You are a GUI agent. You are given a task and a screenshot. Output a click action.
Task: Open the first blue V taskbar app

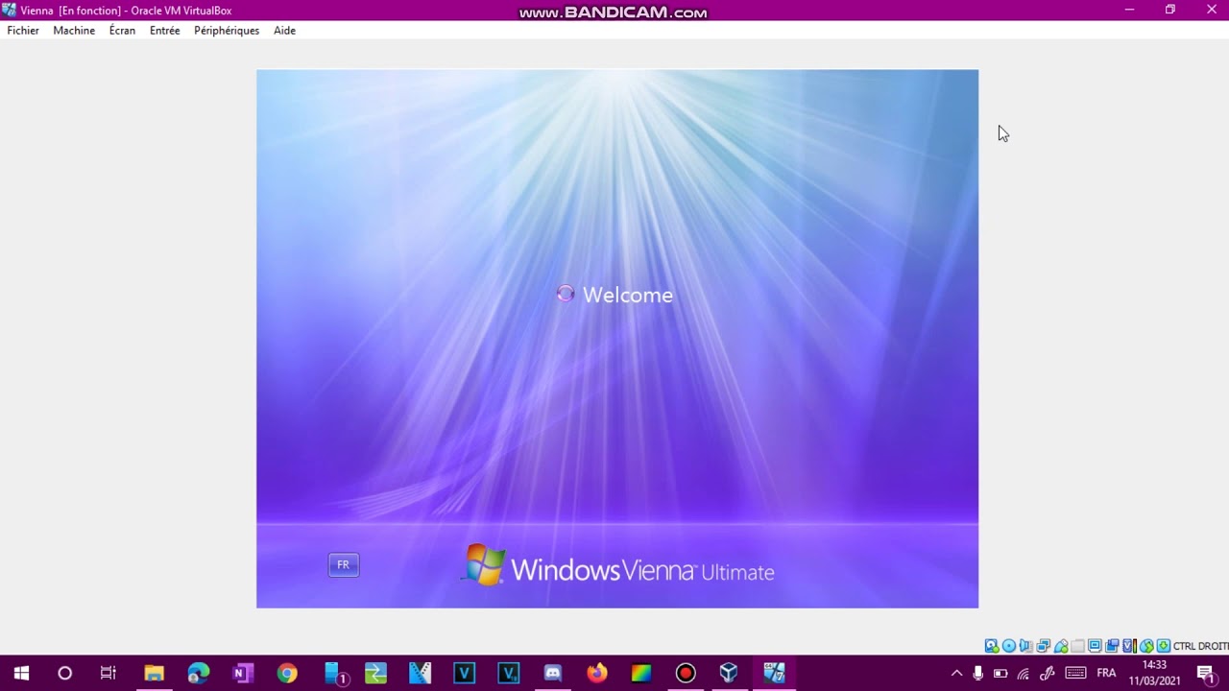click(x=465, y=673)
